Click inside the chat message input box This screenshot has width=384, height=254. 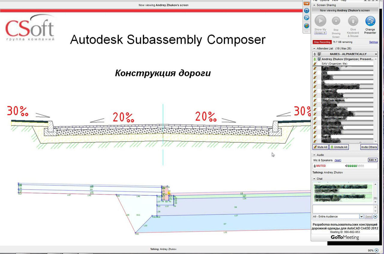pyautogui.click(x=343, y=209)
